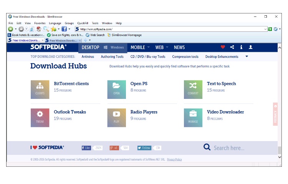288x184 pixels.
Task: Open the Favorites star dropdown arrow
Action: pos(59,29)
